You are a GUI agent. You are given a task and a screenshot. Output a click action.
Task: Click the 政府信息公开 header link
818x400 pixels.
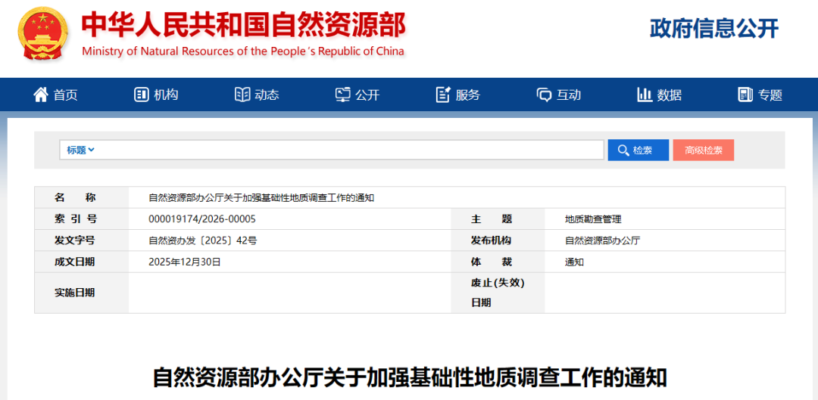pos(713,29)
